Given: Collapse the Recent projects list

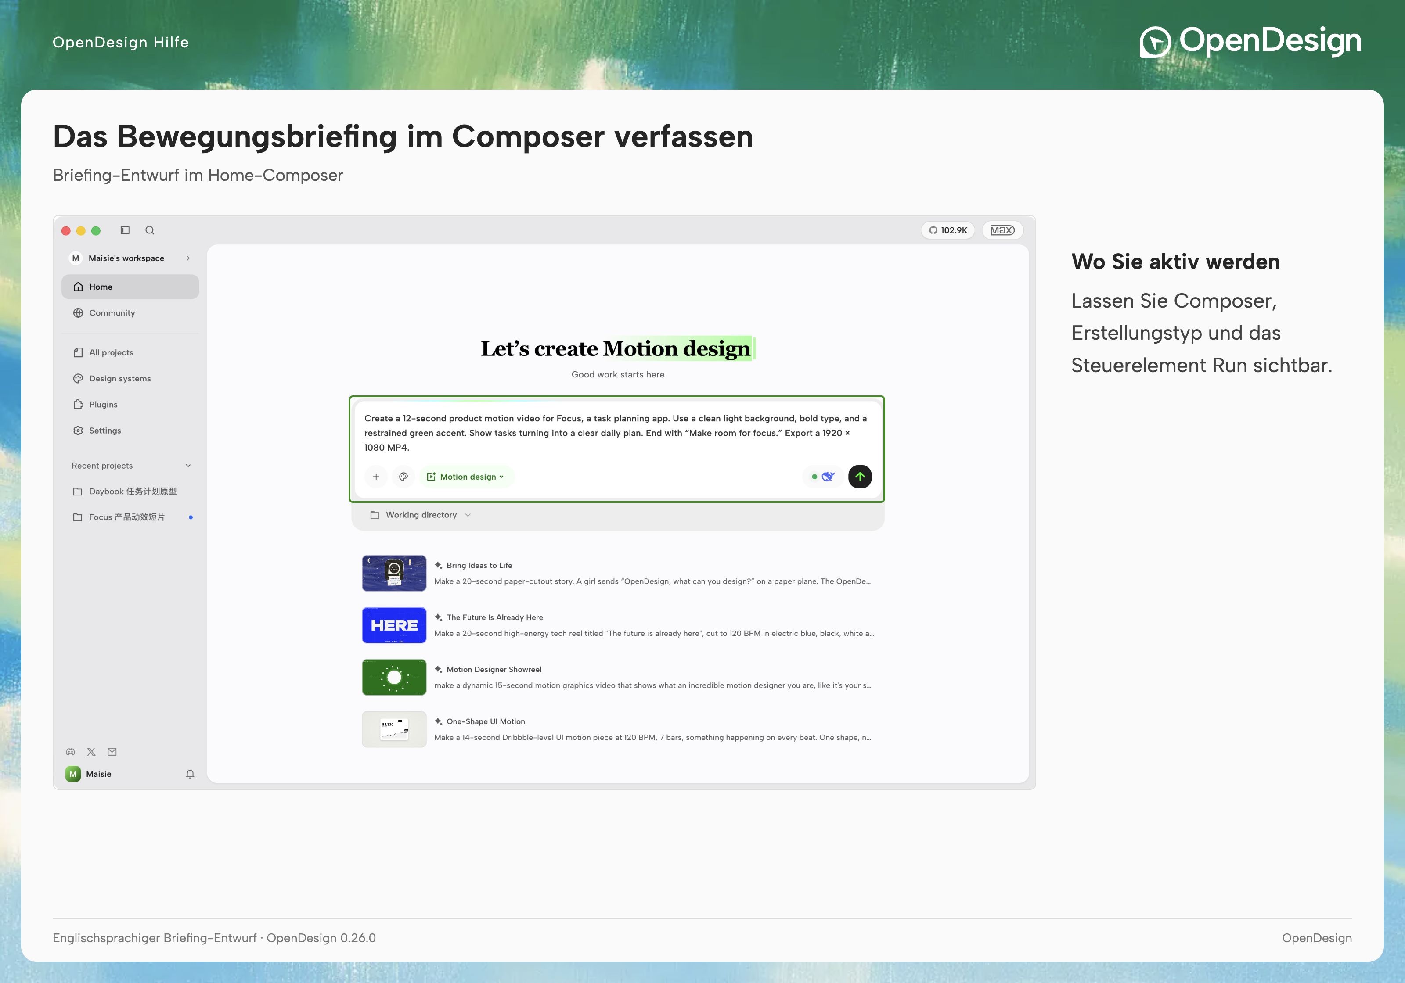Looking at the screenshot, I should pyautogui.click(x=188, y=466).
